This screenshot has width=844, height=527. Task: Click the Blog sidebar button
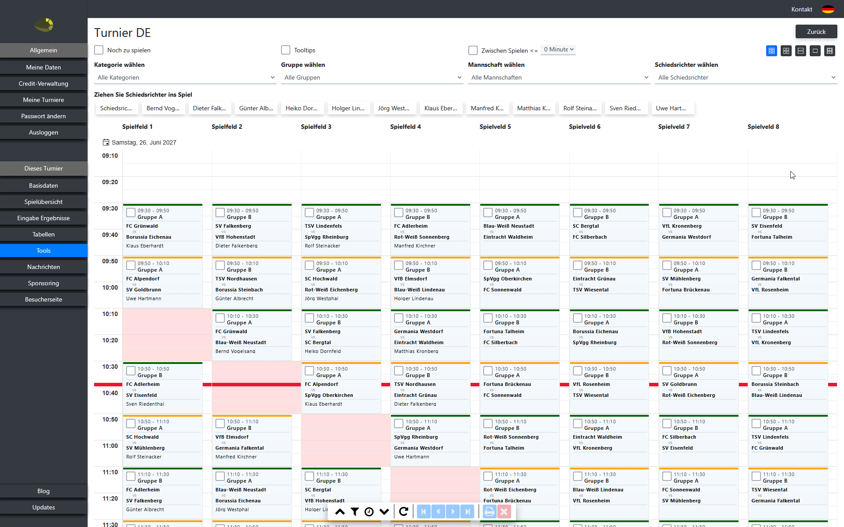[44, 491]
